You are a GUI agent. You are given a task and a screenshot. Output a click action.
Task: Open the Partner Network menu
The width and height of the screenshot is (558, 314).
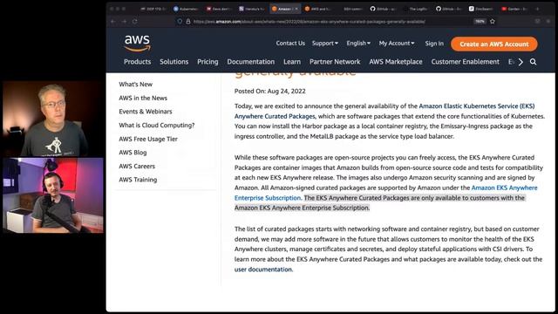pos(335,62)
